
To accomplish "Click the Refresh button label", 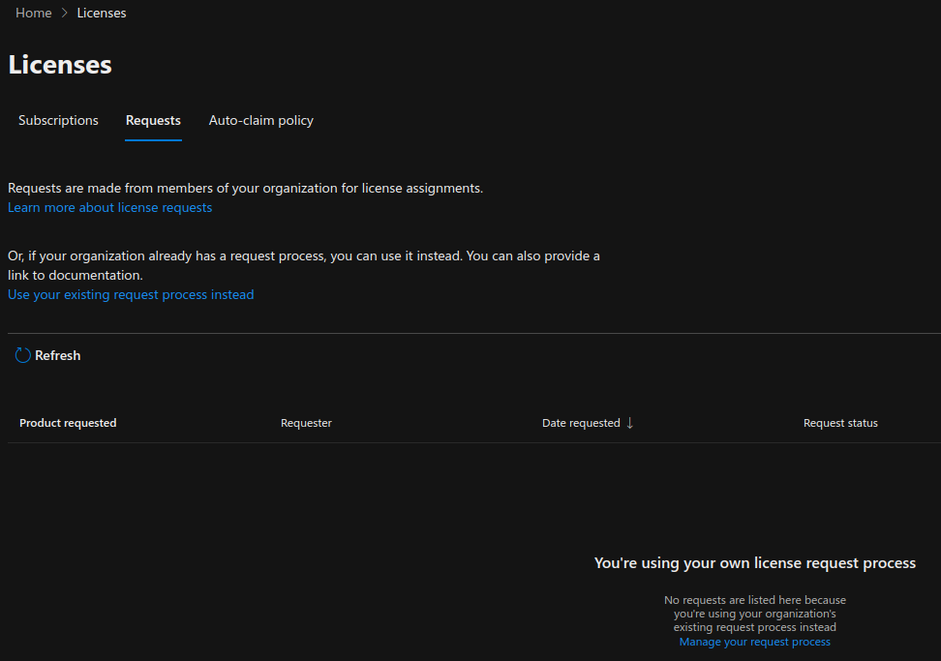I will (x=58, y=355).
